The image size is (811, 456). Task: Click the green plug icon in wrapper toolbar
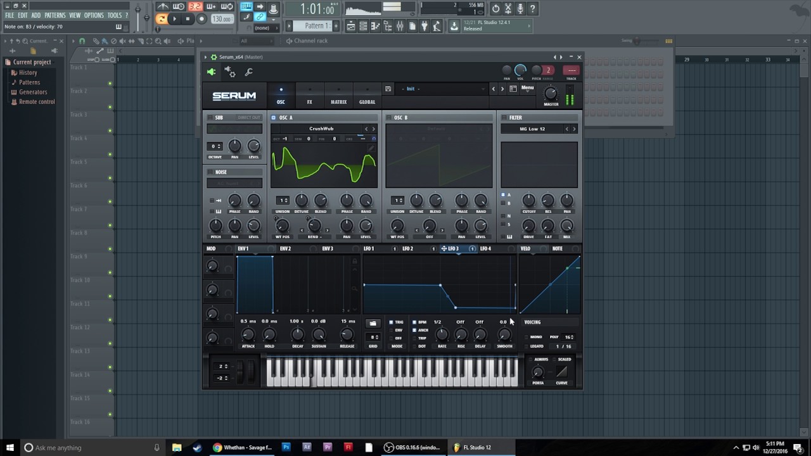(212, 72)
